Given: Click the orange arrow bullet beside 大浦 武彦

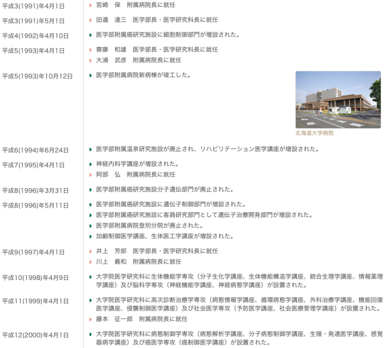Looking at the screenshot, I should tap(91, 61).
